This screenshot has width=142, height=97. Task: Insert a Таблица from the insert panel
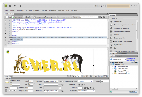[117, 35]
